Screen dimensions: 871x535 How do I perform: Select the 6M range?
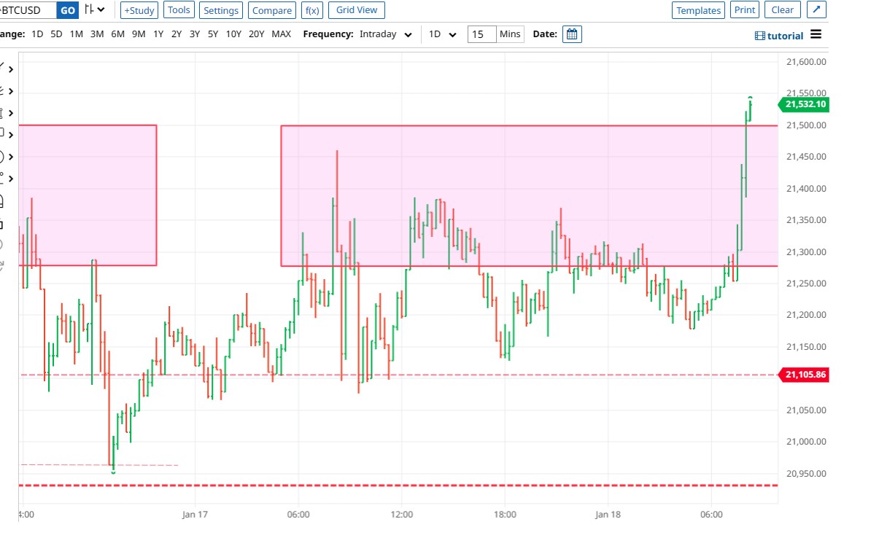[x=117, y=34]
